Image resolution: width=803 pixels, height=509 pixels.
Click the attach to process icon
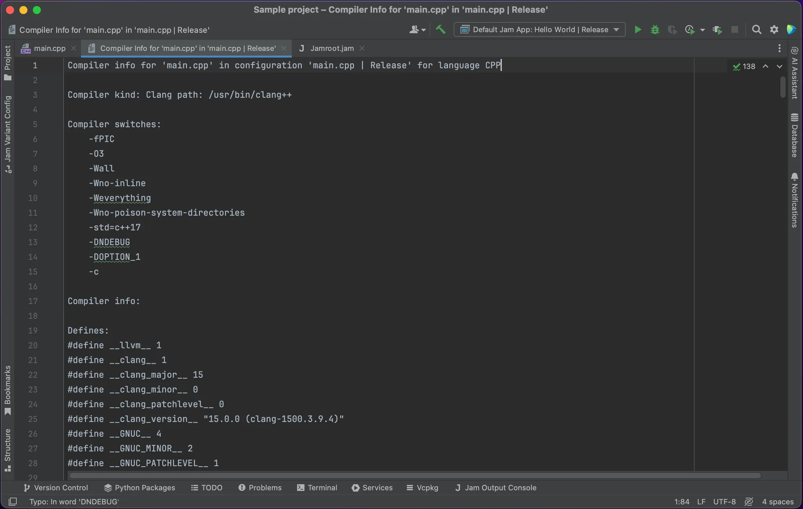click(718, 29)
